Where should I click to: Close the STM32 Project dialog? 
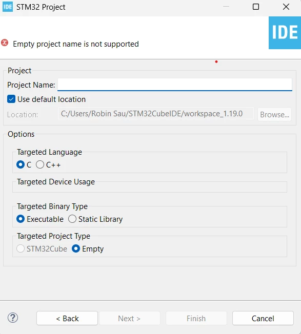[x=286, y=7]
